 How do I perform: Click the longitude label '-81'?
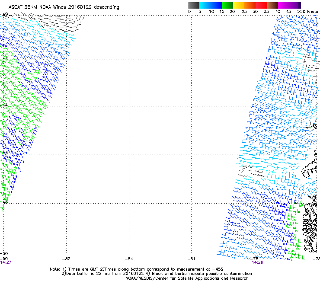tap(191, 259)
